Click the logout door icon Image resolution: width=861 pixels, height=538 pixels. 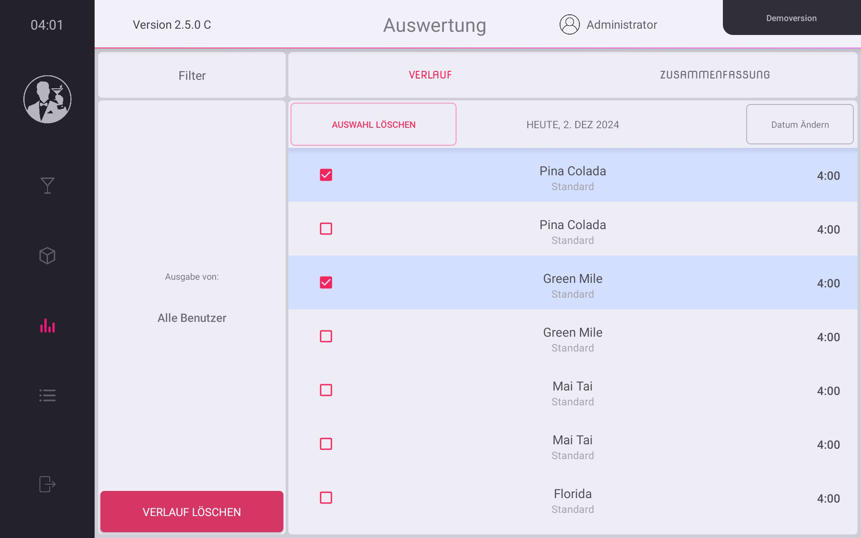coord(47,484)
